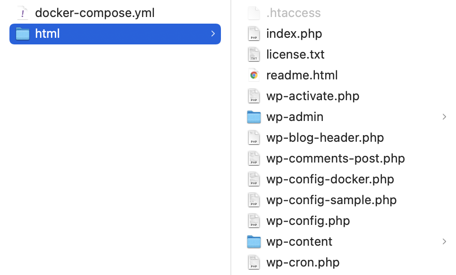The height and width of the screenshot is (275, 456).
Task: Expand the wp-admin folder chevron
Action: tap(444, 117)
